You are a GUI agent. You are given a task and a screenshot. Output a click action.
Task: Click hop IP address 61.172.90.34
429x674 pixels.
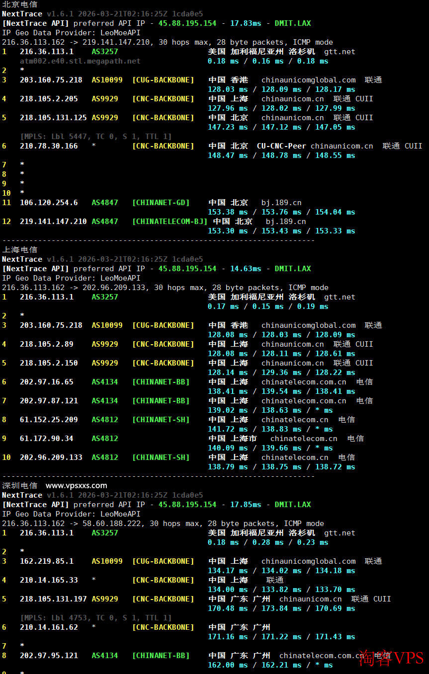46,439
